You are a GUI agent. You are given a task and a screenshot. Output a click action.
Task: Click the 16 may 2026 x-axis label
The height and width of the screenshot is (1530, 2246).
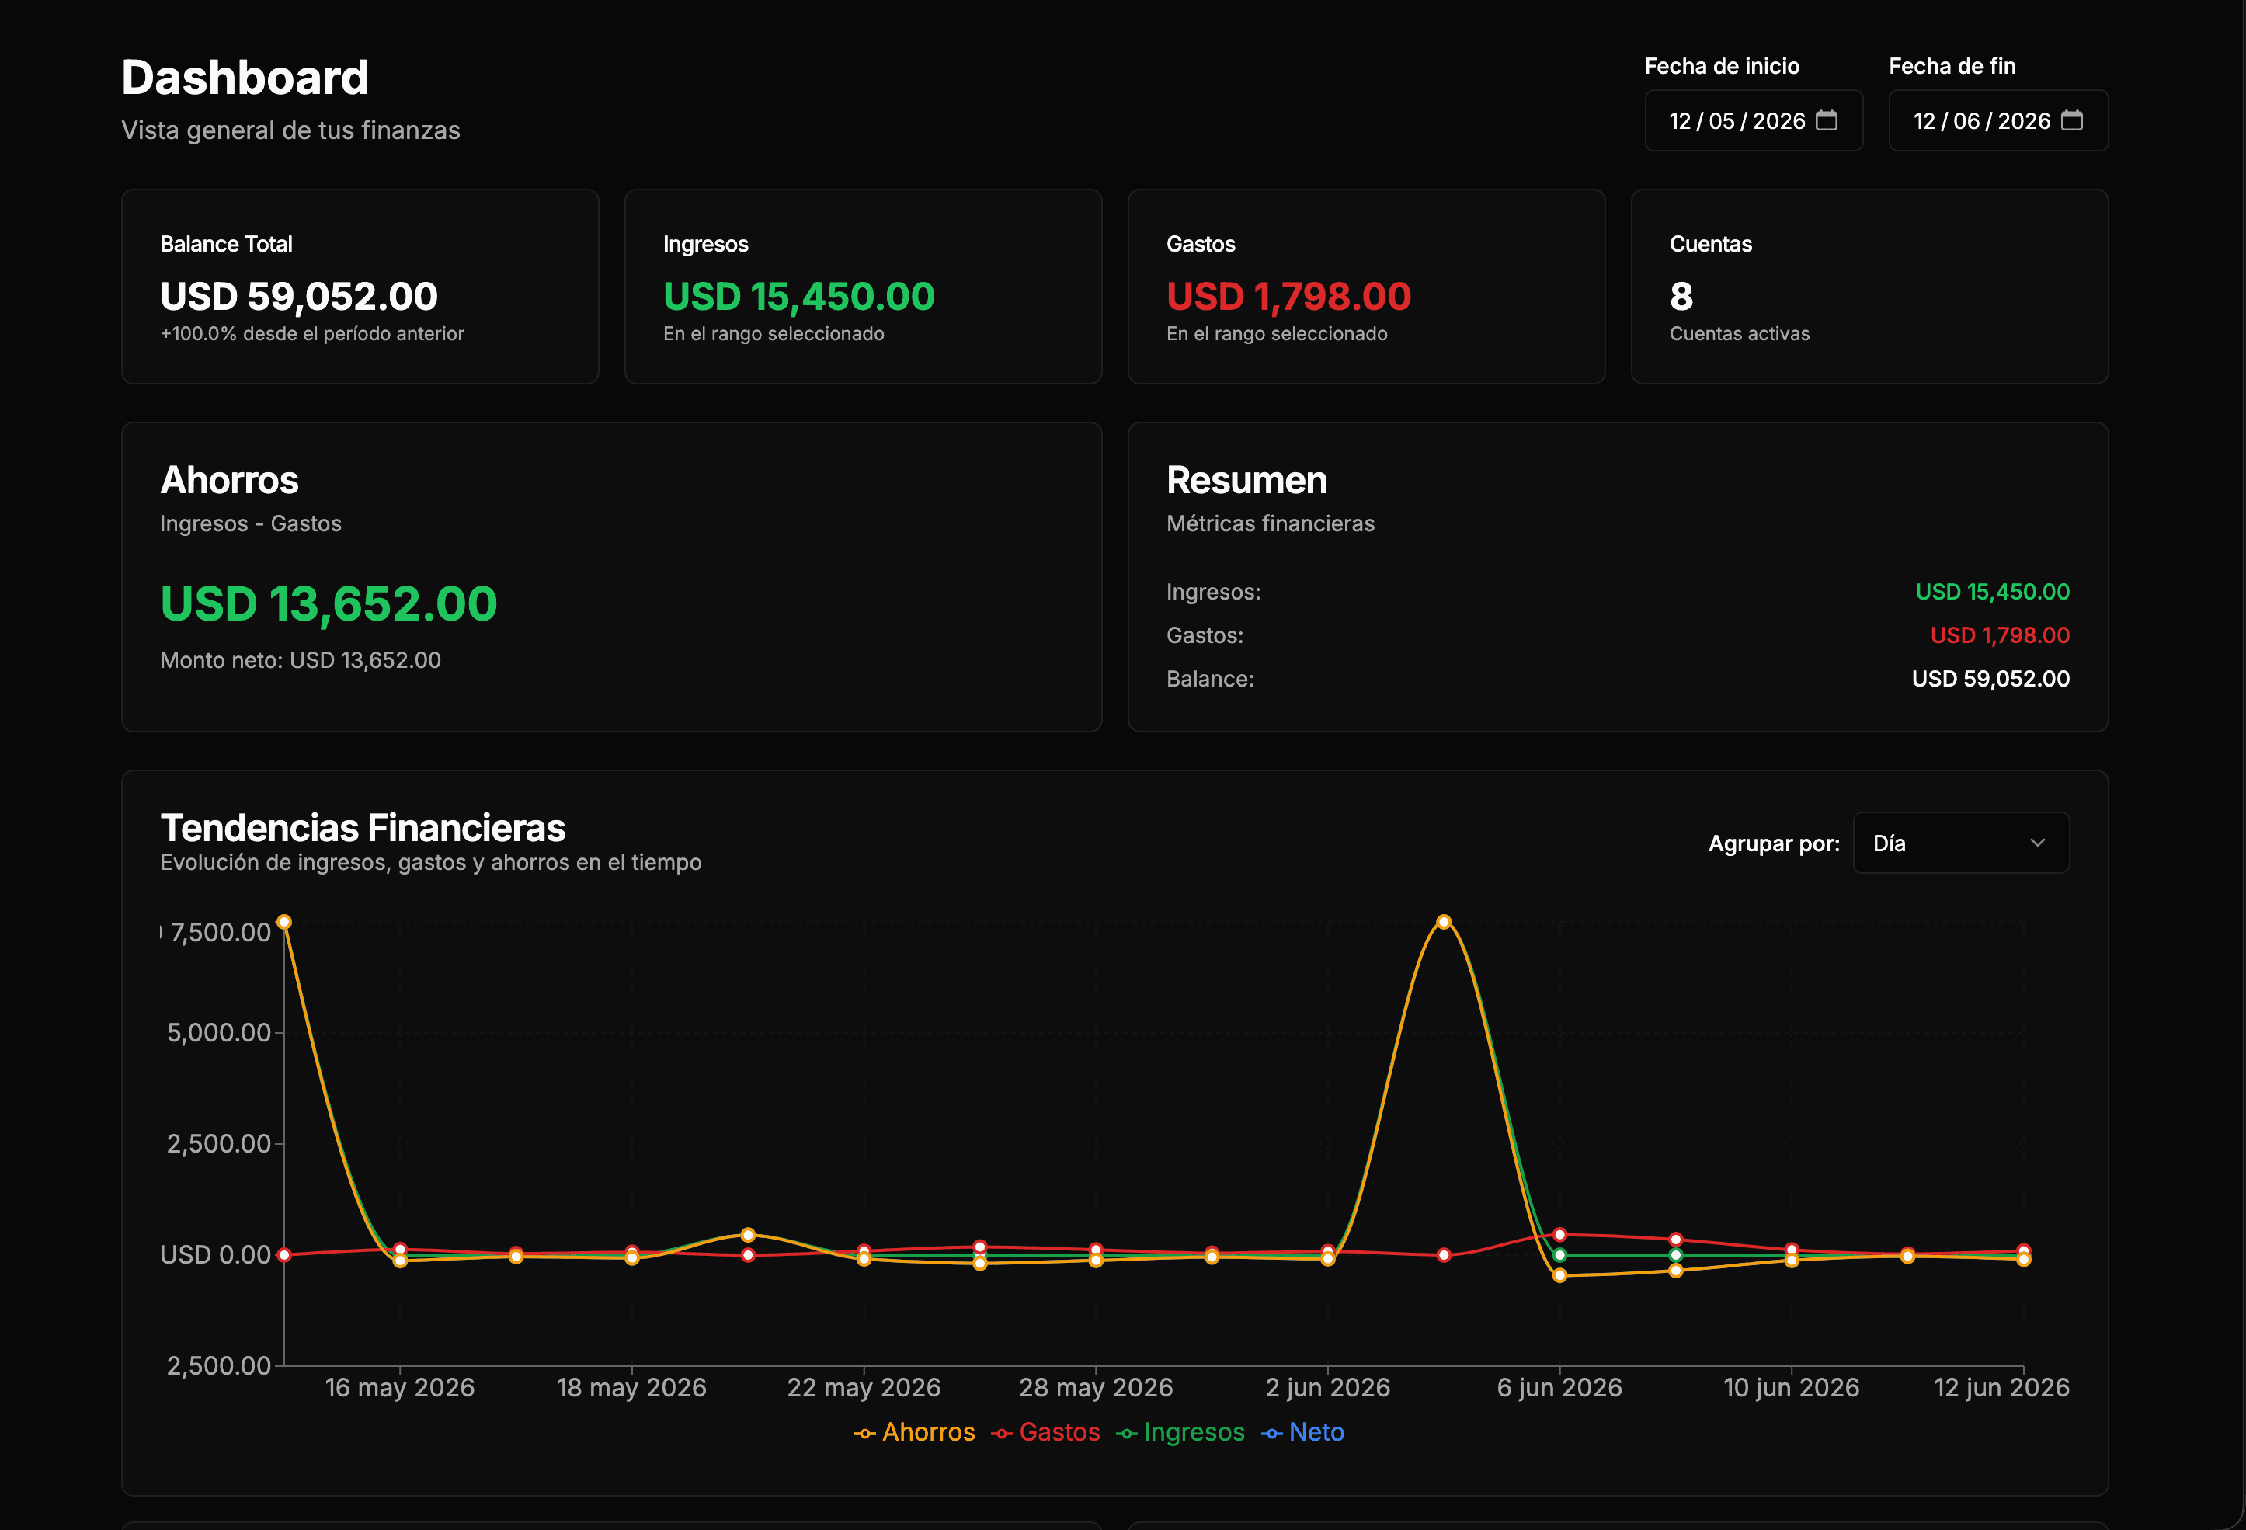399,1388
